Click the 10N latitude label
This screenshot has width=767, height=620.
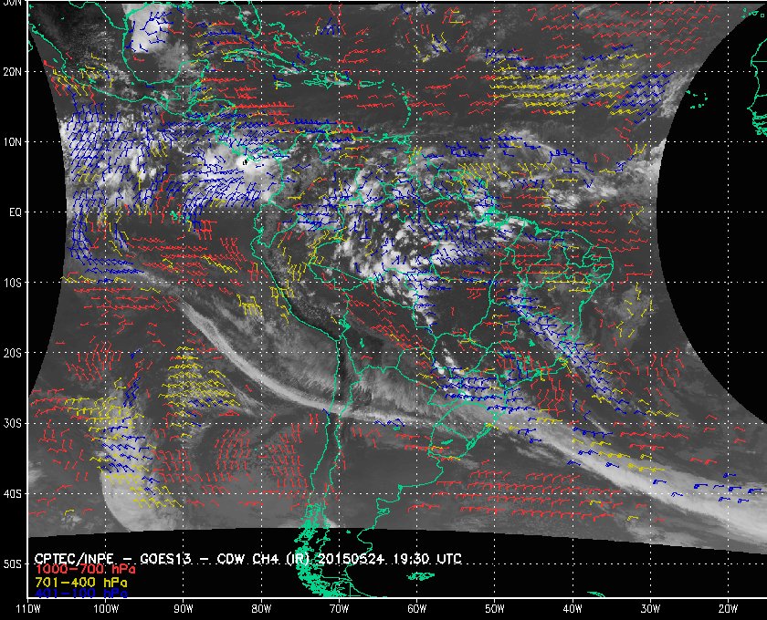pos(12,142)
